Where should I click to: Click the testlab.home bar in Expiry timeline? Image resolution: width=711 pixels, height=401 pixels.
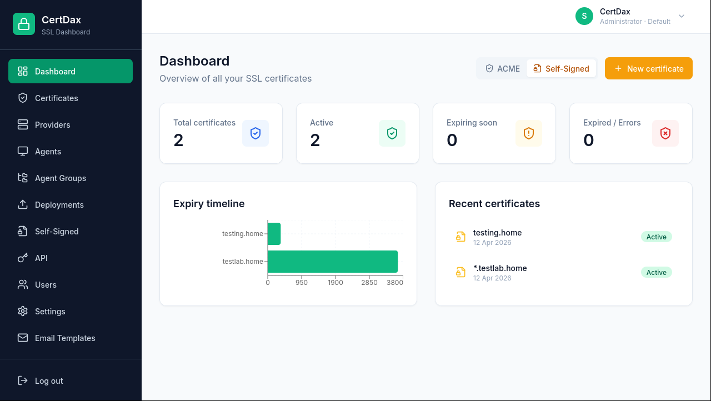(x=332, y=262)
